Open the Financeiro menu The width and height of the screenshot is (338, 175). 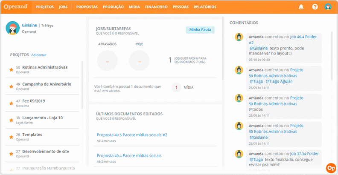tap(156, 7)
